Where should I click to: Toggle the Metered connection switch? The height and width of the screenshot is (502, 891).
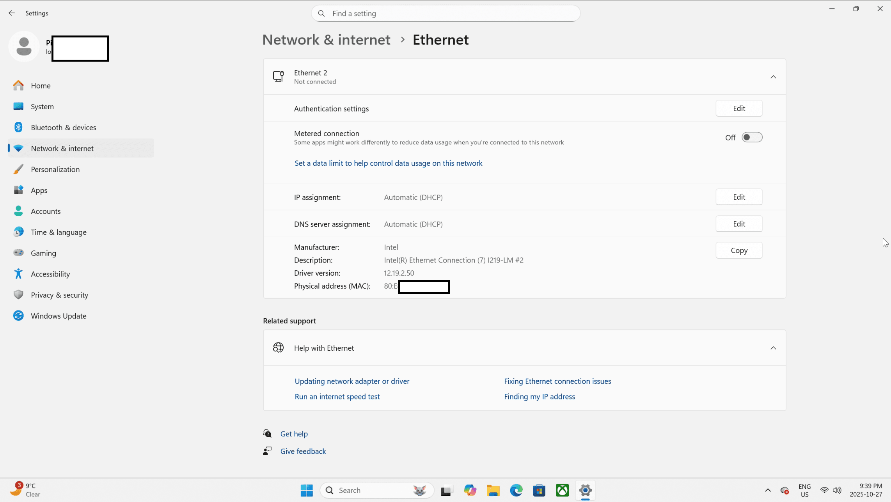[752, 137]
